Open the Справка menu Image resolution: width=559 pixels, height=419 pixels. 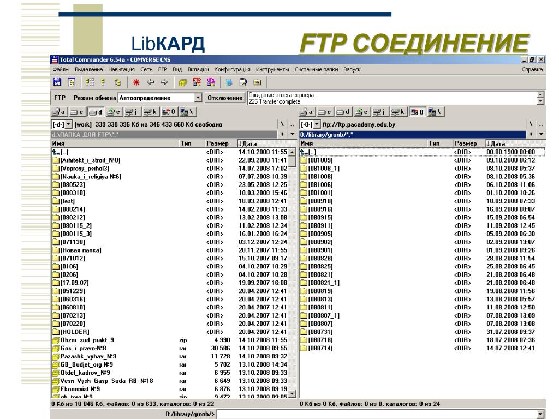pyautogui.click(x=532, y=69)
